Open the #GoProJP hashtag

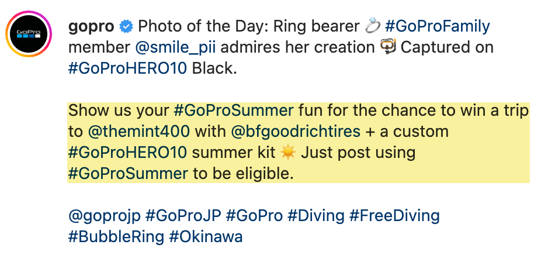pos(182,216)
